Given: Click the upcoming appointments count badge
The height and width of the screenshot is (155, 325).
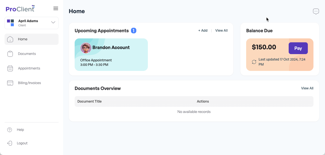Looking at the screenshot, I should pos(134,31).
